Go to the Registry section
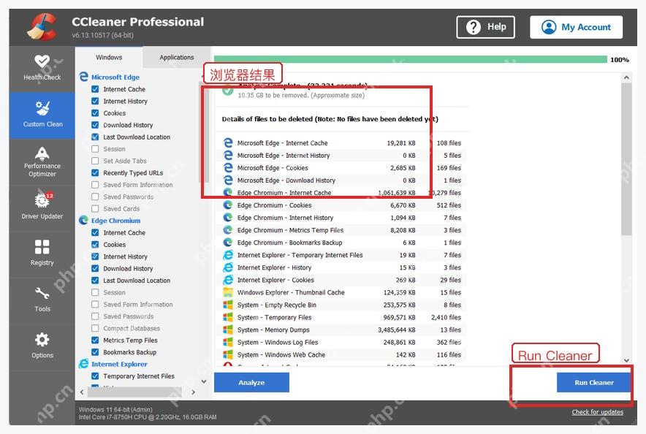The height and width of the screenshot is (434, 646). [x=42, y=253]
